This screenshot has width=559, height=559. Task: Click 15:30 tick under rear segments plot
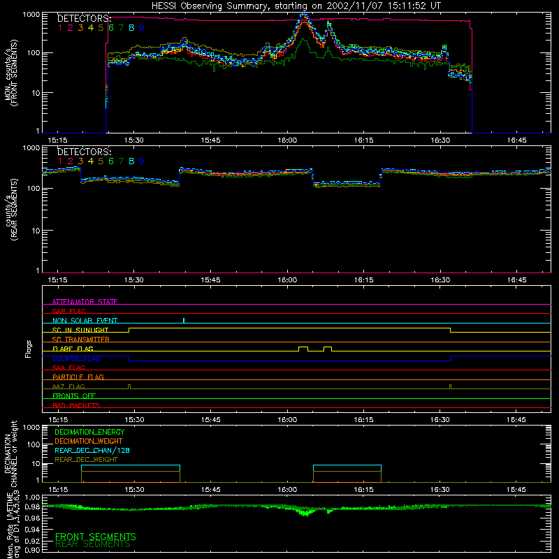[134, 280]
